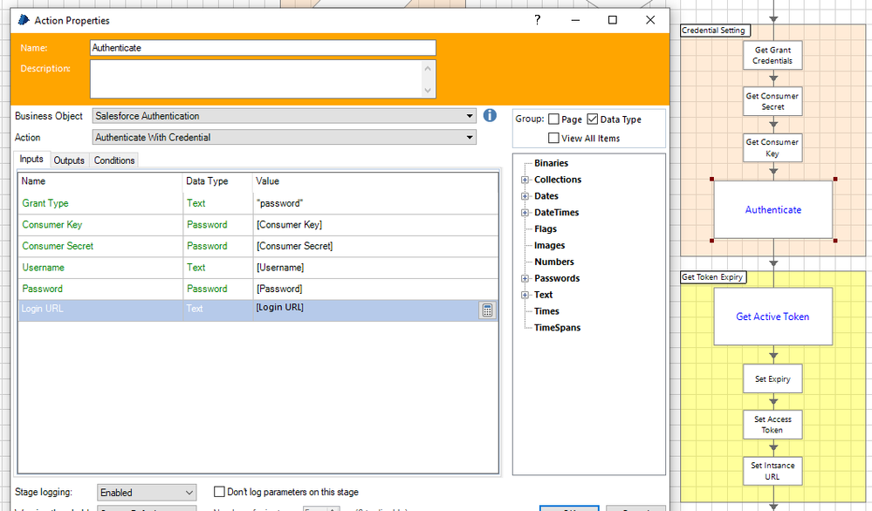The image size is (872, 511).
Task: Switch to the Conditions tab
Action: pyautogui.click(x=114, y=160)
